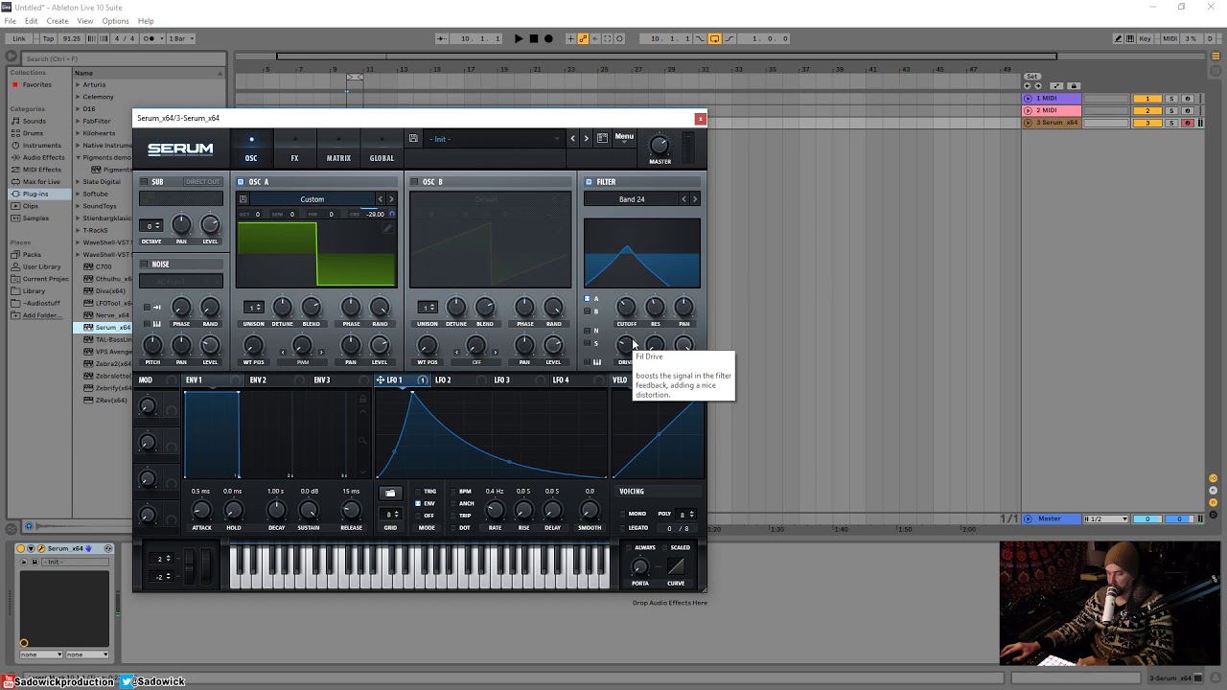The height and width of the screenshot is (690, 1227).
Task: Switch to the Serum MATRIX tab
Action: click(x=338, y=150)
